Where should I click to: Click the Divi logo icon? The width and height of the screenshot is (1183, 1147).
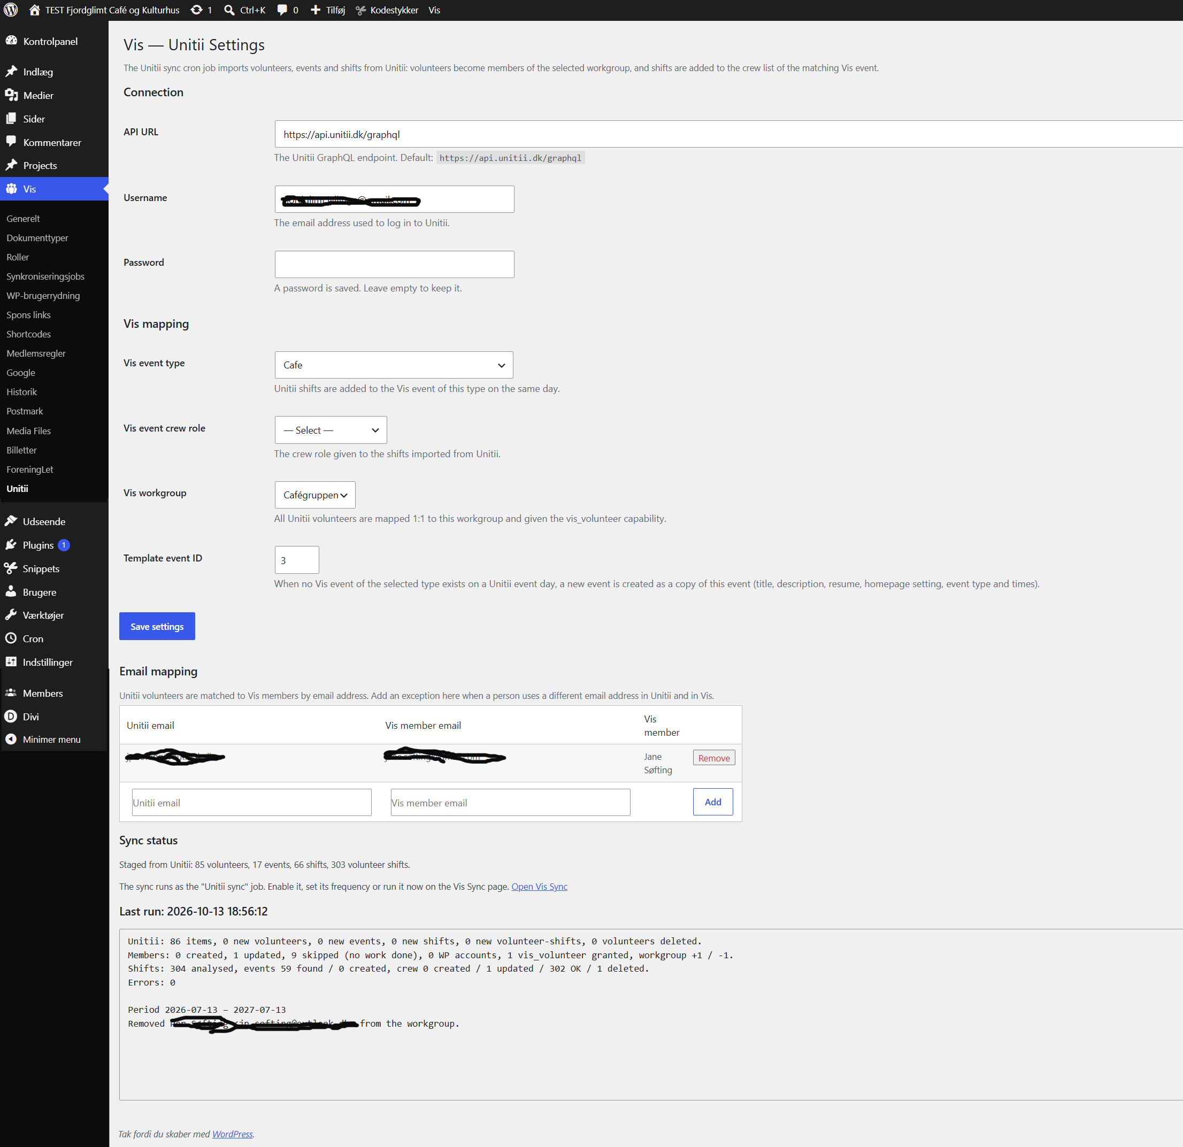point(11,716)
